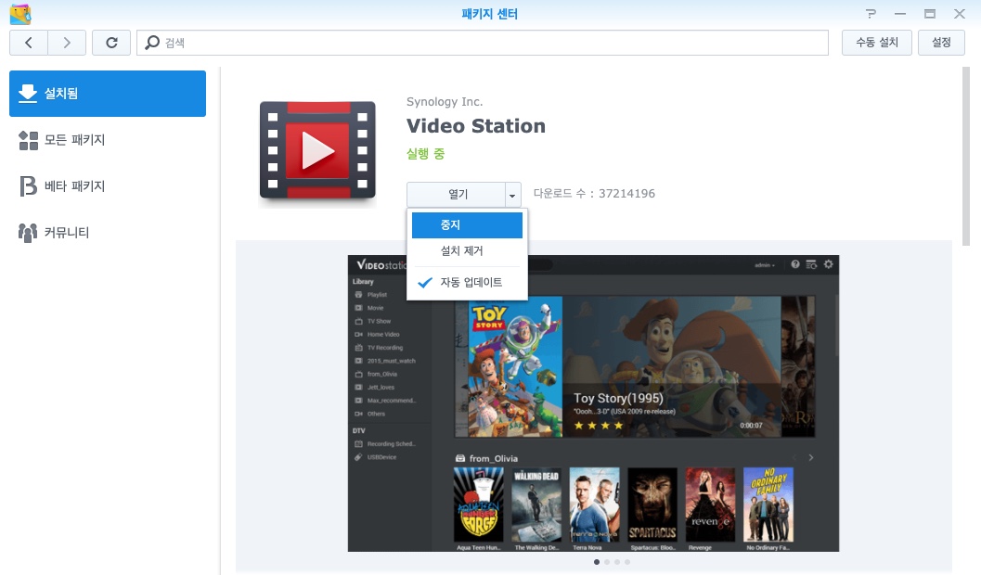Select the third carousel dot
Image resolution: width=981 pixels, height=575 pixels.
(x=617, y=562)
